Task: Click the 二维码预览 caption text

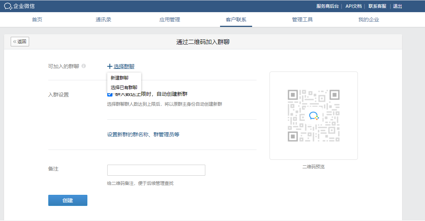Action: (x=314, y=167)
